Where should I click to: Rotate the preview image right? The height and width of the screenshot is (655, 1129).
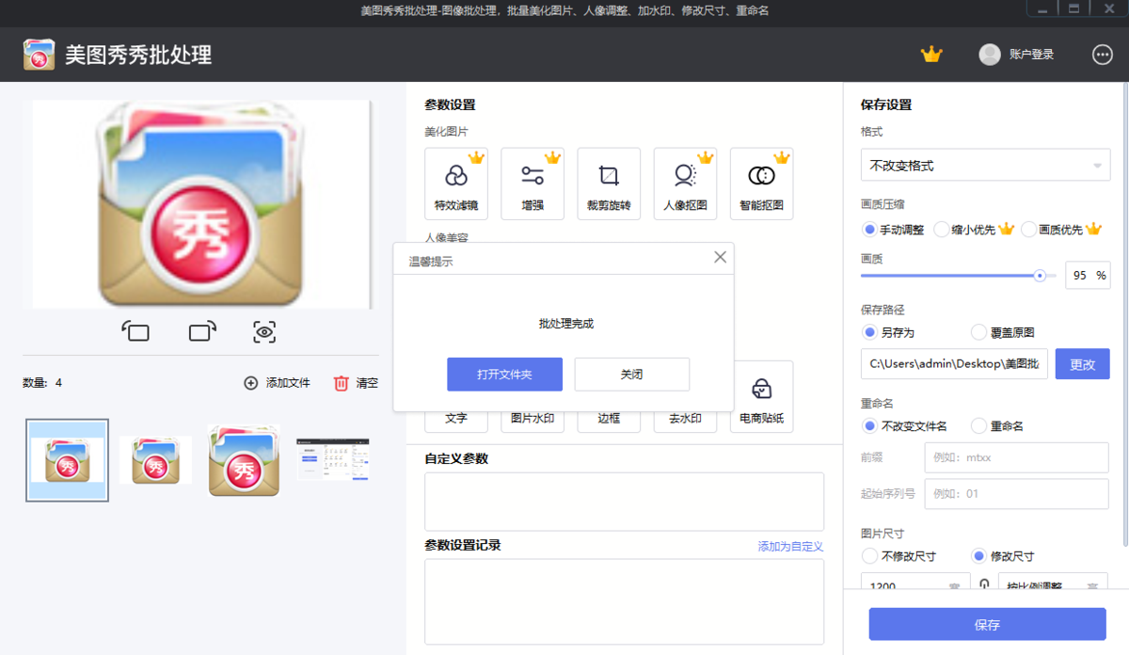pos(202,331)
